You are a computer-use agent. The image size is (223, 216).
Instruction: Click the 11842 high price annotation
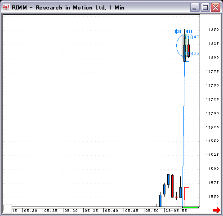pyautogui.click(x=192, y=37)
